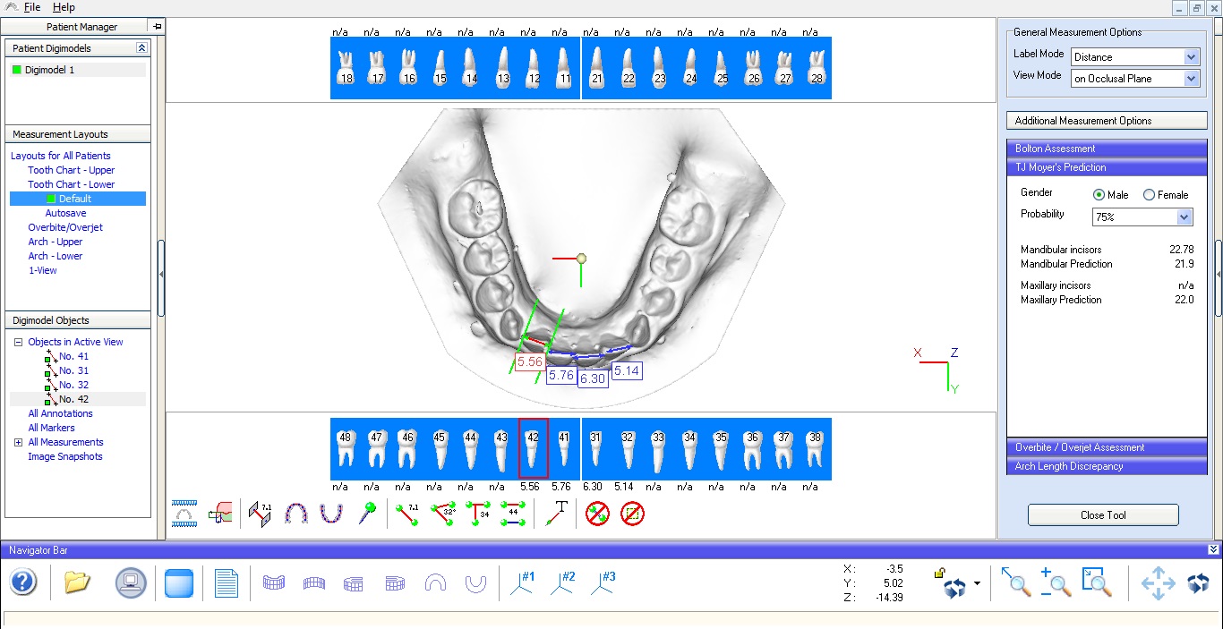This screenshot has width=1223, height=629.
Task: Click the Close Tool button
Action: (x=1102, y=515)
